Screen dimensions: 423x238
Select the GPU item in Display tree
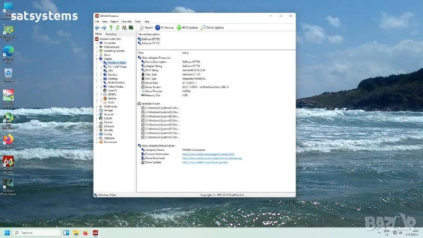[x=111, y=71]
